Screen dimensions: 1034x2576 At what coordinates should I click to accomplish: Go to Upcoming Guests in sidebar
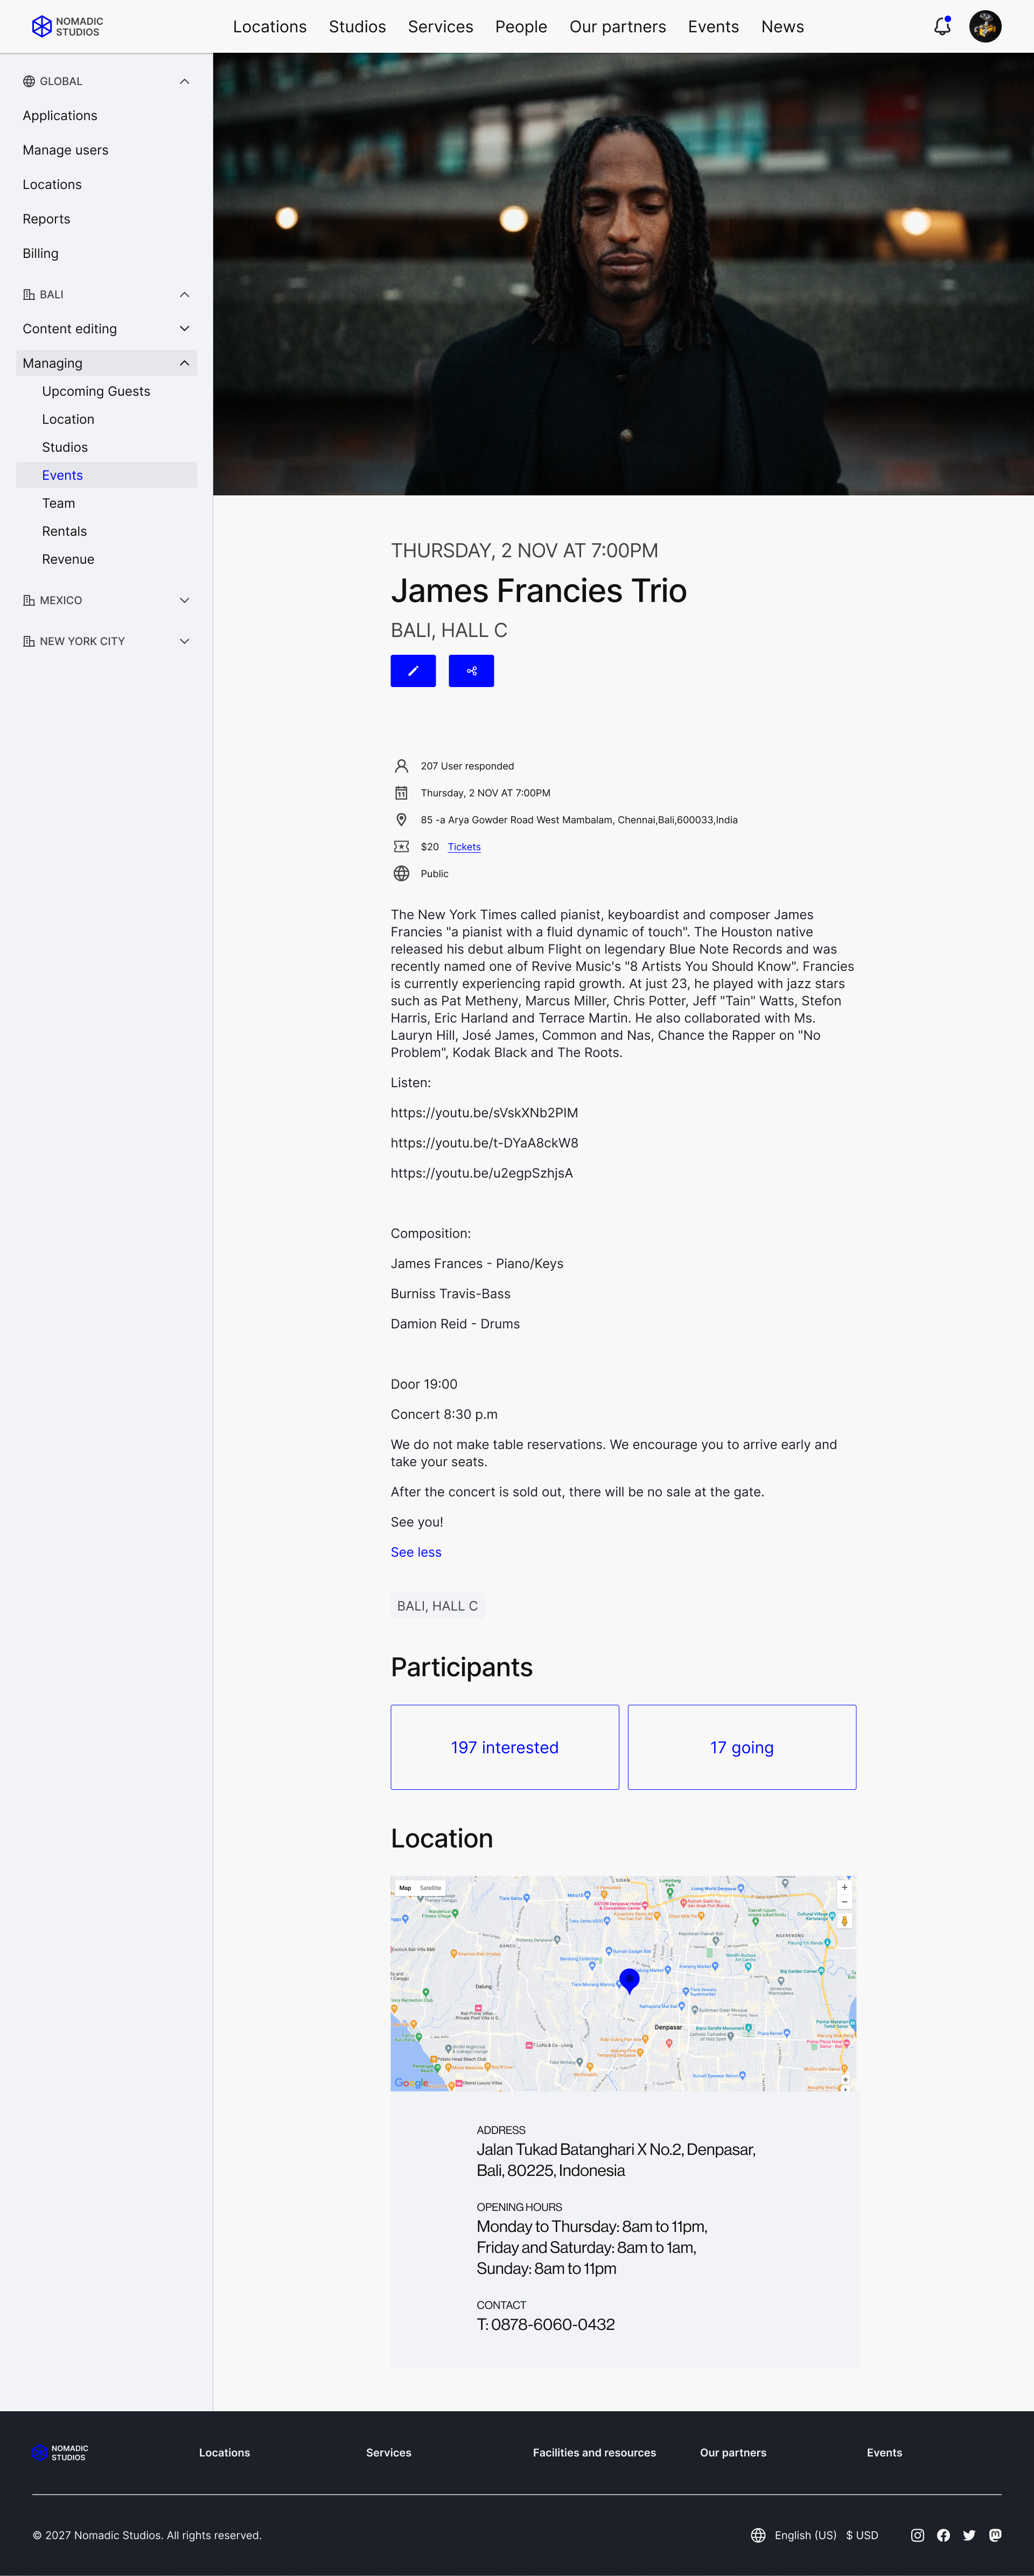point(96,391)
